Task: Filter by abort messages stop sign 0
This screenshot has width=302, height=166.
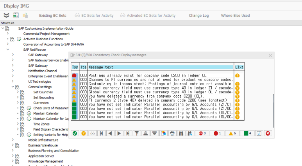Action: click(202, 133)
